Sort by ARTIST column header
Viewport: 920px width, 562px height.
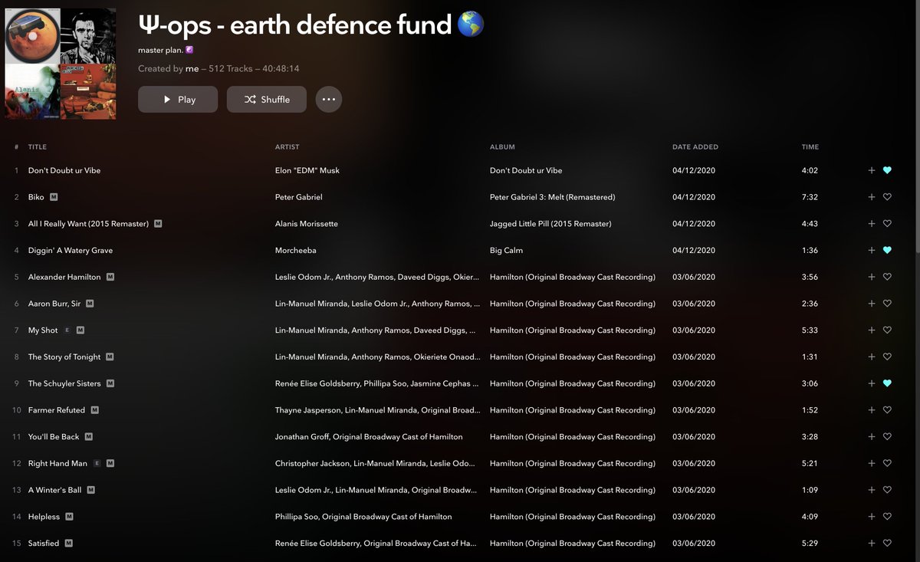(x=287, y=147)
